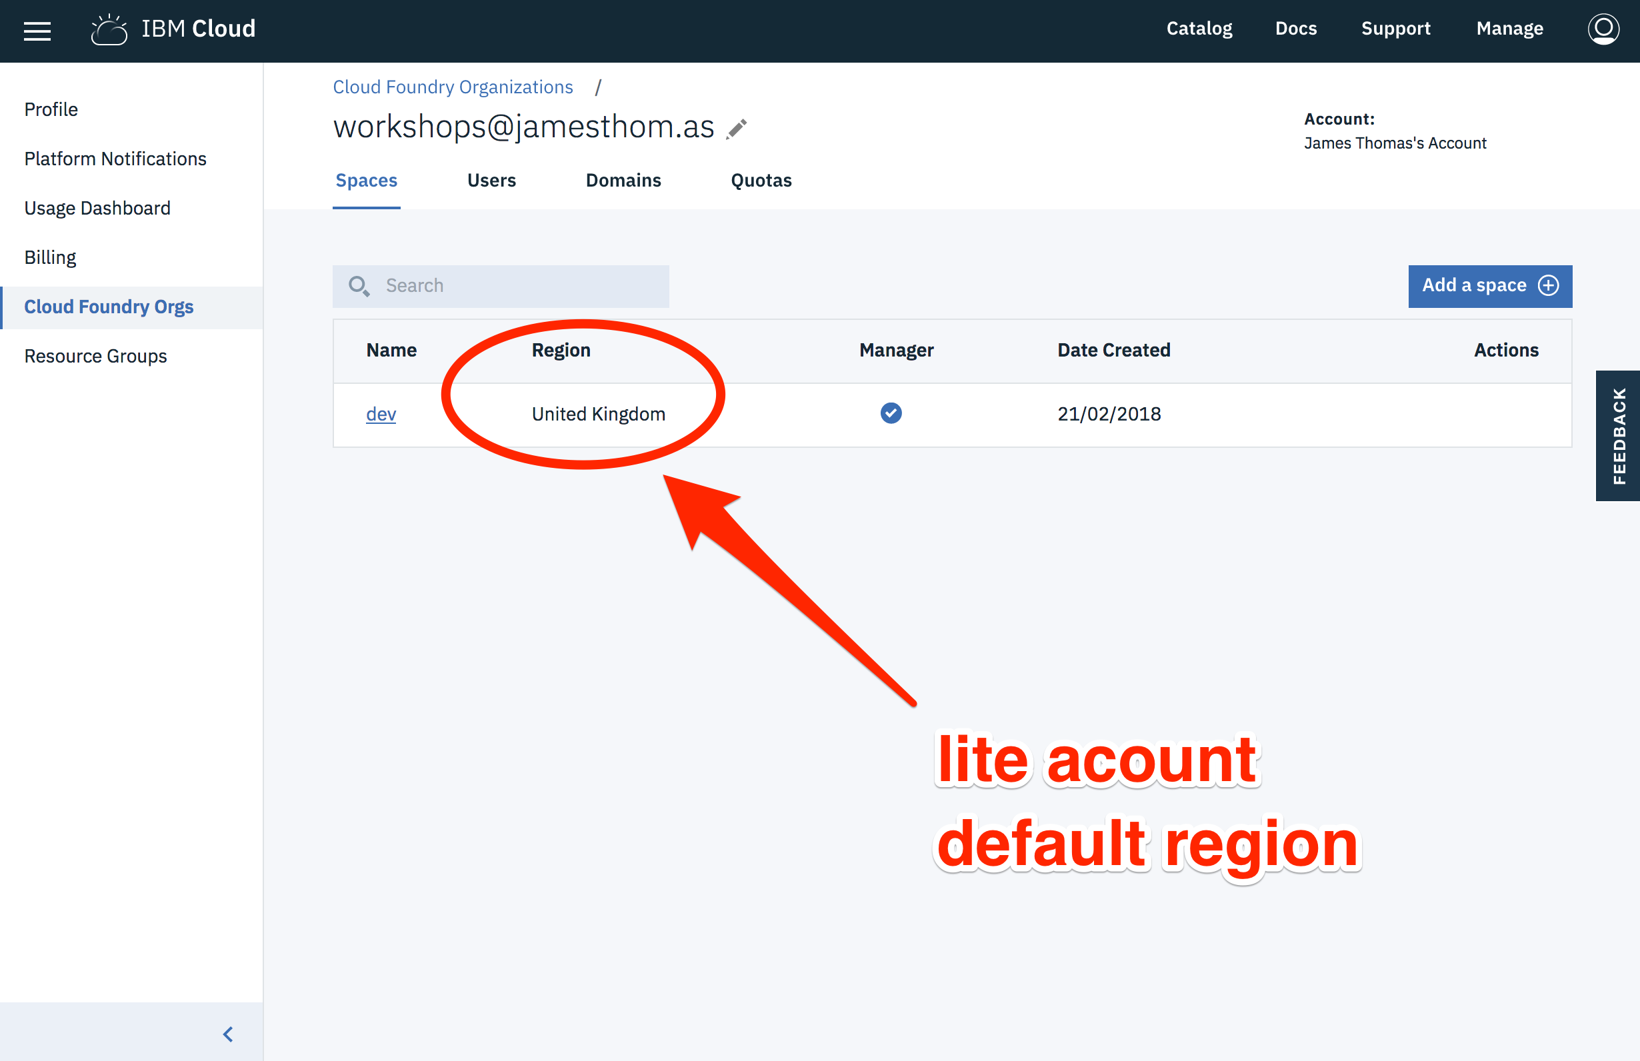The height and width of the screenshot is (1061, 1640).
Task: Open the Manage menu in header
Action: [x=1509, y=29]
